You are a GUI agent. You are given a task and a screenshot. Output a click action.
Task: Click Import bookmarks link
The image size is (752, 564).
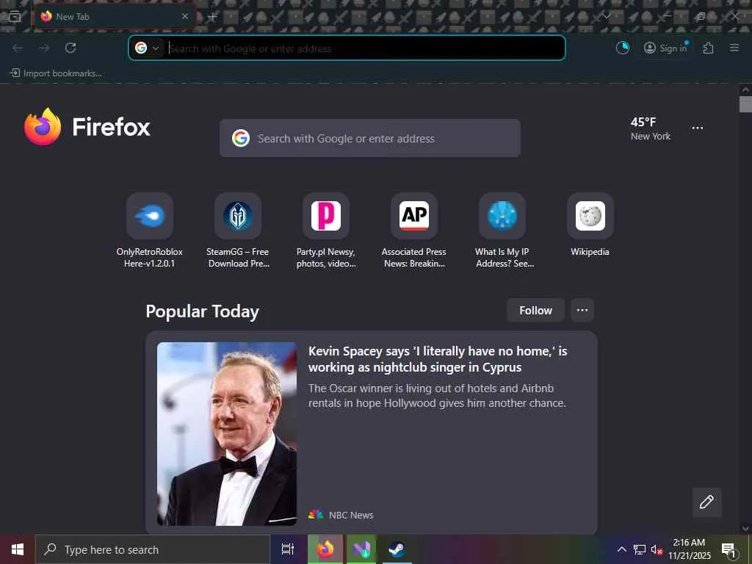[x=56, y=73]
